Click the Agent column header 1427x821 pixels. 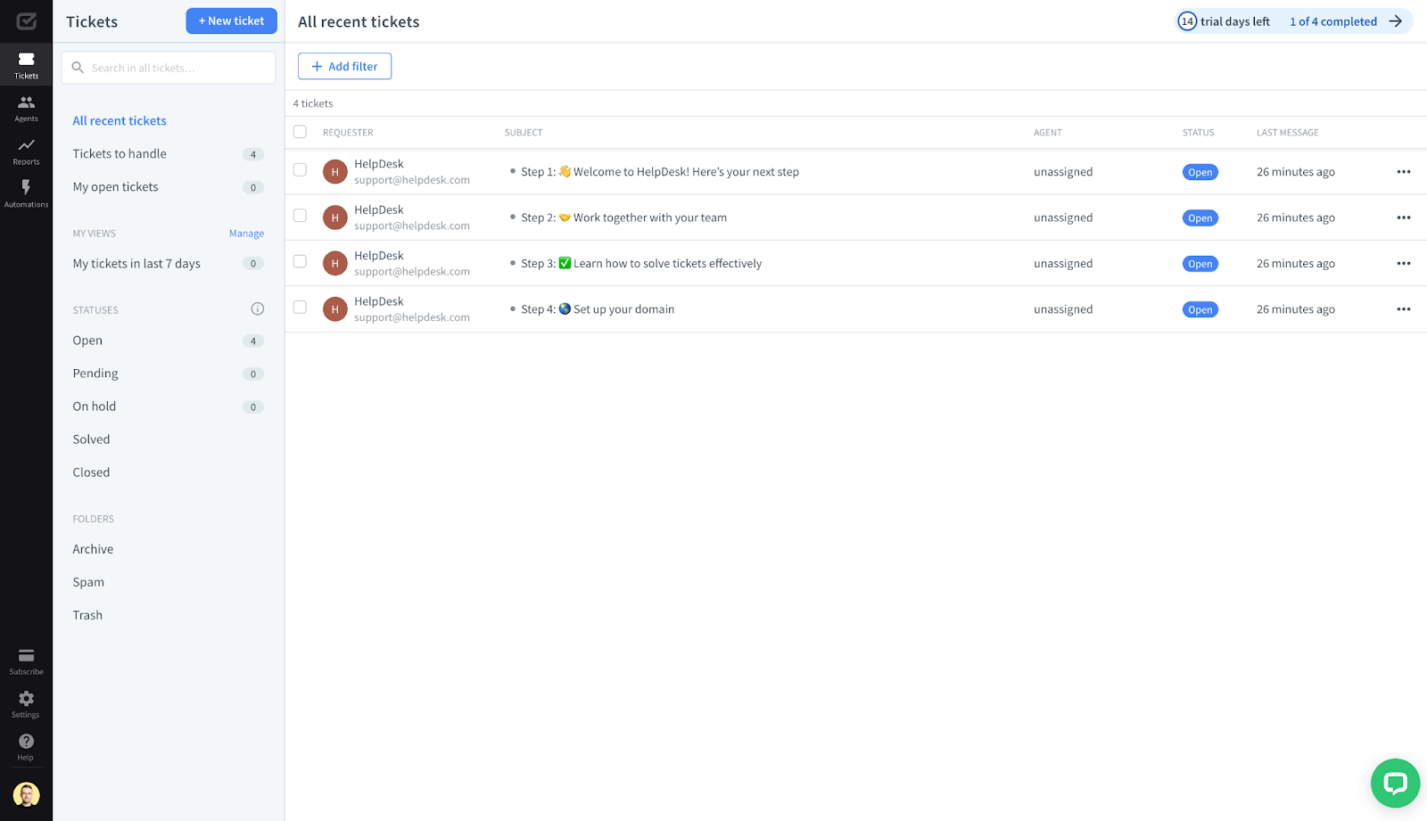1047,132
